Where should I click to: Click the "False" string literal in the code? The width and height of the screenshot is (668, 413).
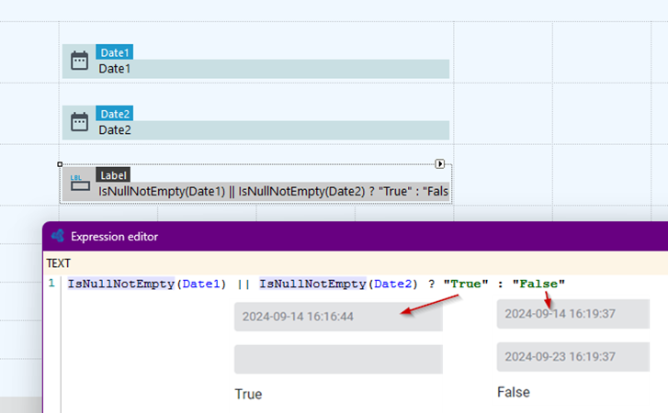(538, 284)
